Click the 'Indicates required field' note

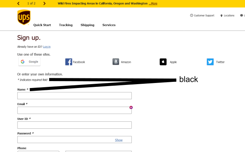tap(33, 80)
